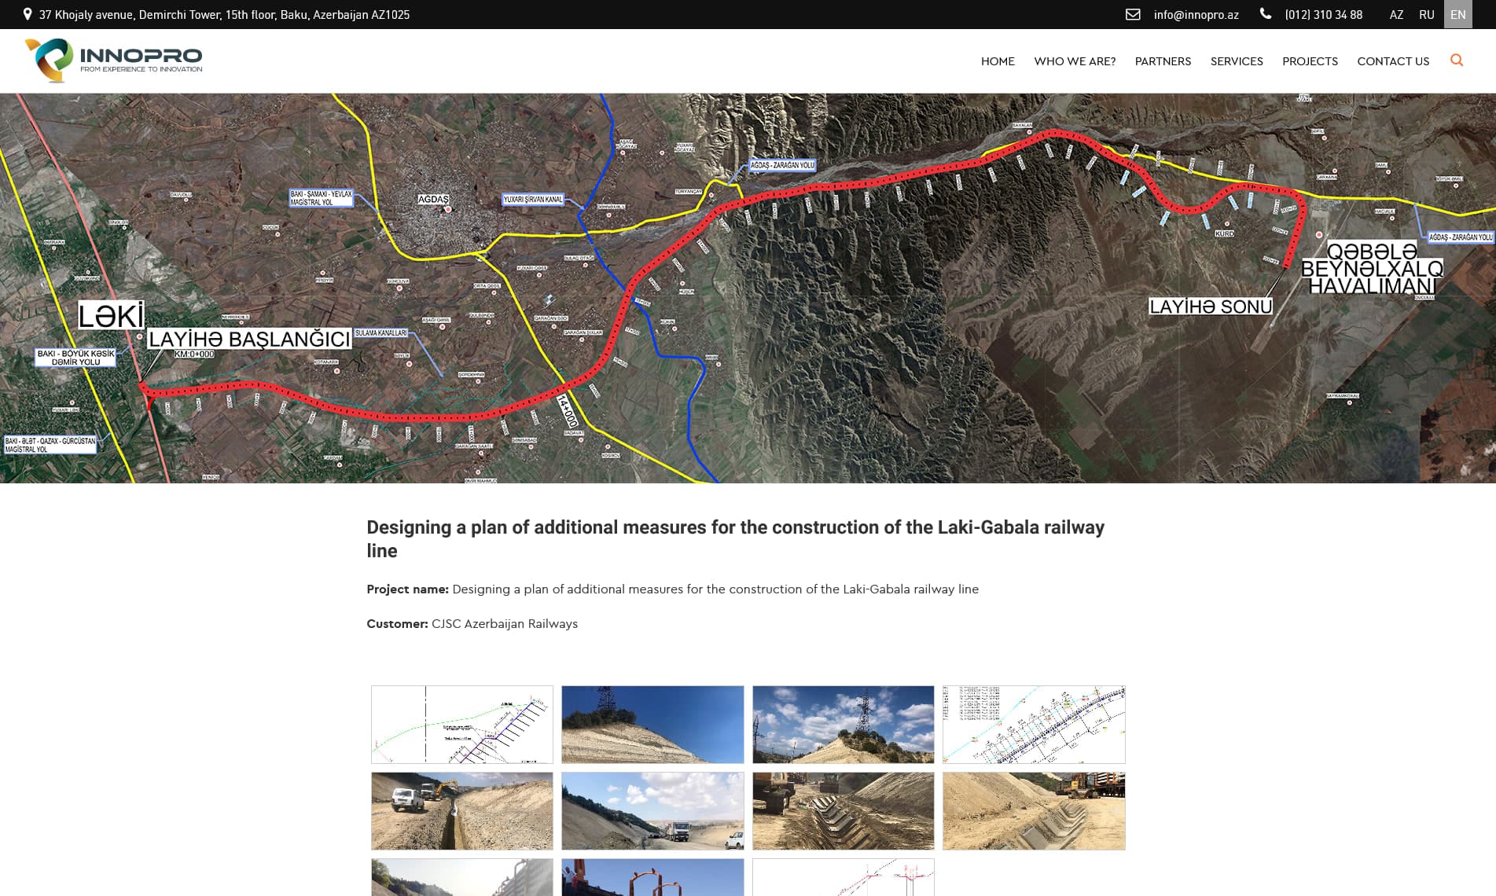Viewport: 1496px width, 896px height.
Task: Open the railway route map banner image
Action: point(748,288)
